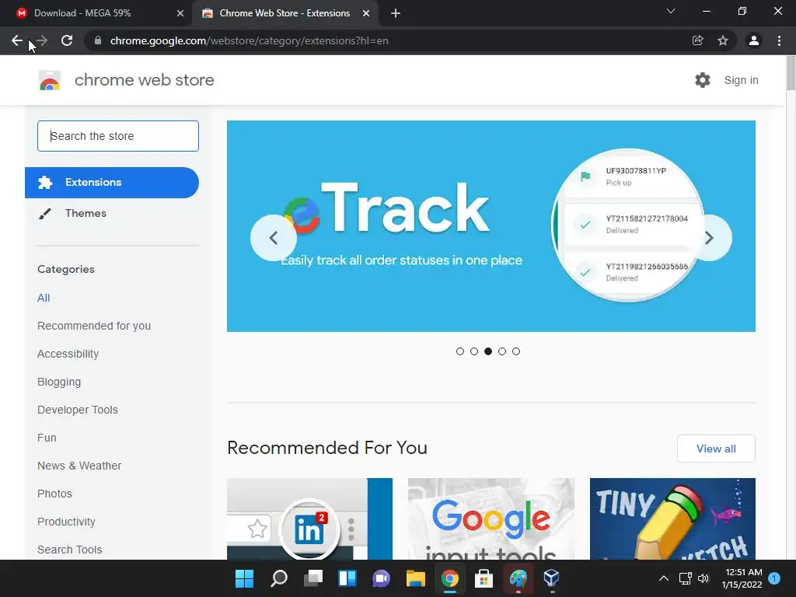Select Extensions in sidebar
This screenshot has width=796, height=597.
coord(112,182)
